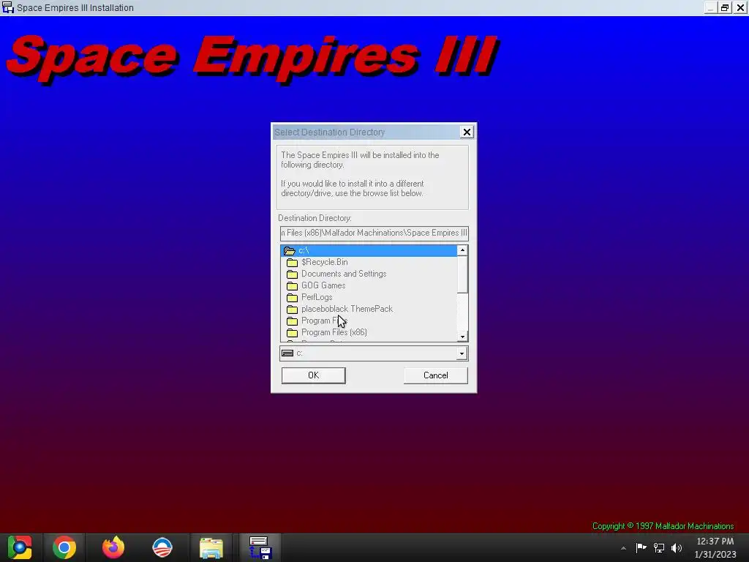The height and width of the screenshot is (562, 749).
Task: Click the folder icon next to $Recycle.Bin
Action: point(292,263)
